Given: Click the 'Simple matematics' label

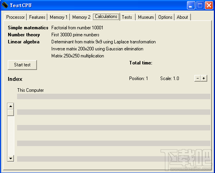Looking at the screenshot, I should (28, 28).
